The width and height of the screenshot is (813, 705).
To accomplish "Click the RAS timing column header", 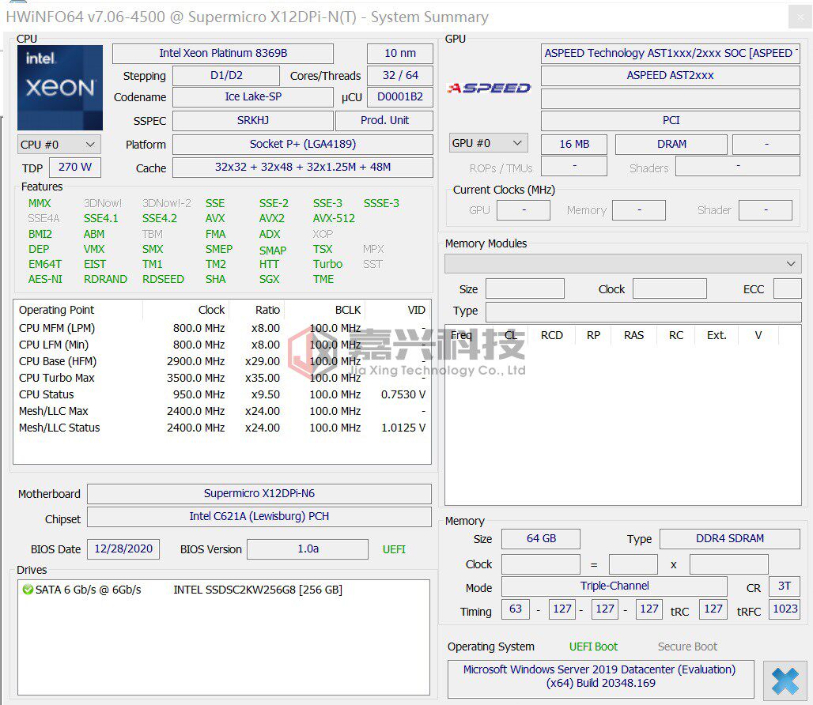I will 633,335.
